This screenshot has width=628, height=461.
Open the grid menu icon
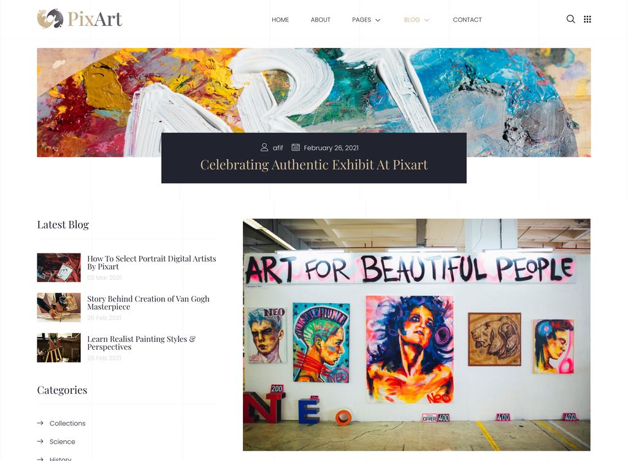[x=588, y=19]
